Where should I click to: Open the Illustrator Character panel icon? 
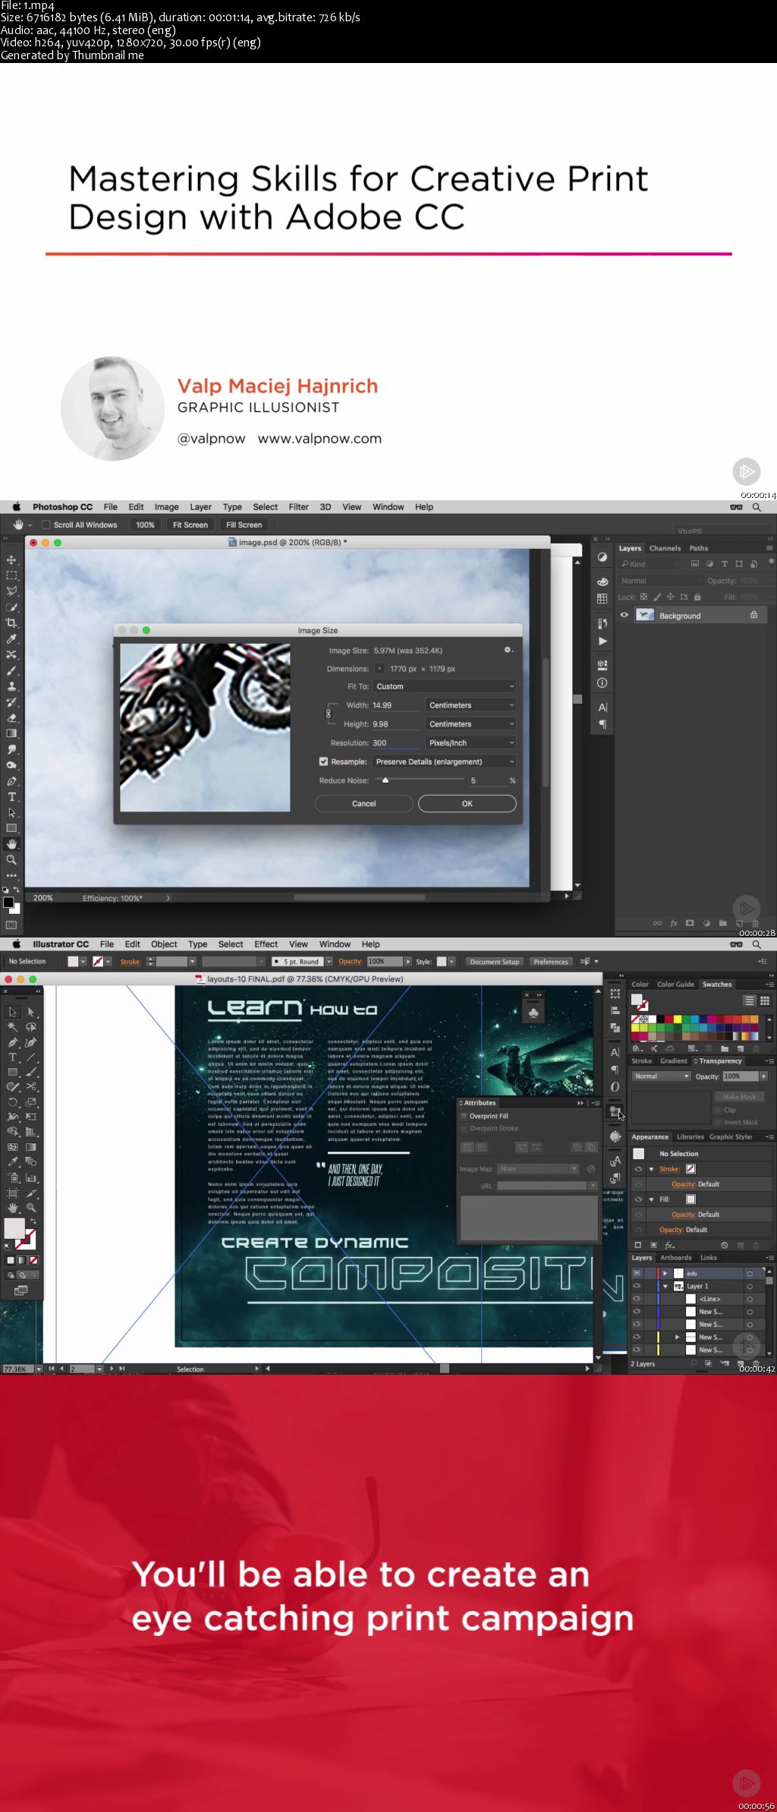[x=615, y=1052]
